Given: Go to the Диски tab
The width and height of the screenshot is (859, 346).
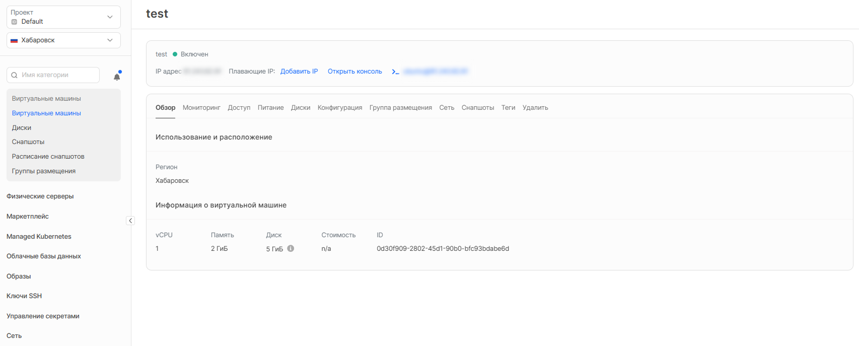Looking at the screenshot, I should 301,108.
